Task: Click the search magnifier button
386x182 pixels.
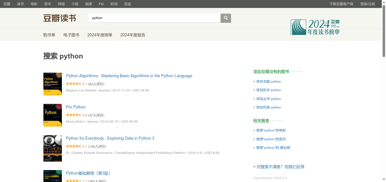Action: pyautogui.click(x=226, y=18)
